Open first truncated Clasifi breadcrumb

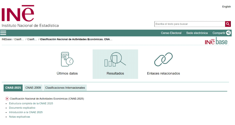[19, 39]
